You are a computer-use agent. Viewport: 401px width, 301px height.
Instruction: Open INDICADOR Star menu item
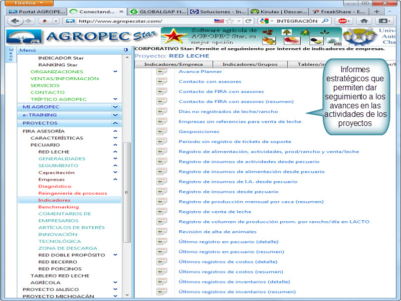(x=61, y=58)
